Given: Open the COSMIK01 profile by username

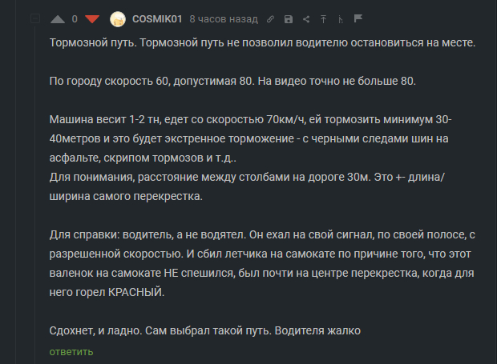Looking at the screenshot, I should 158,19.
